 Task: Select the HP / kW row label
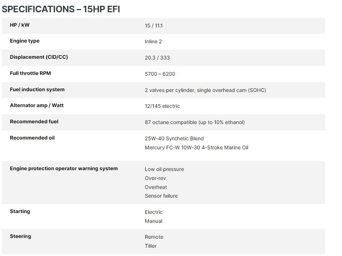pyautogui.click(x=19, y=25)
